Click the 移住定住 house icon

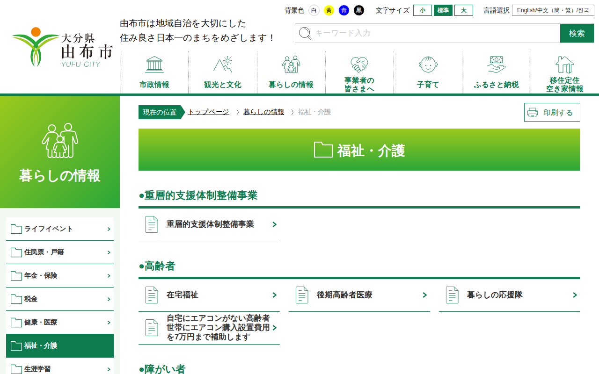pyautogui.click(x=564, y=65)
